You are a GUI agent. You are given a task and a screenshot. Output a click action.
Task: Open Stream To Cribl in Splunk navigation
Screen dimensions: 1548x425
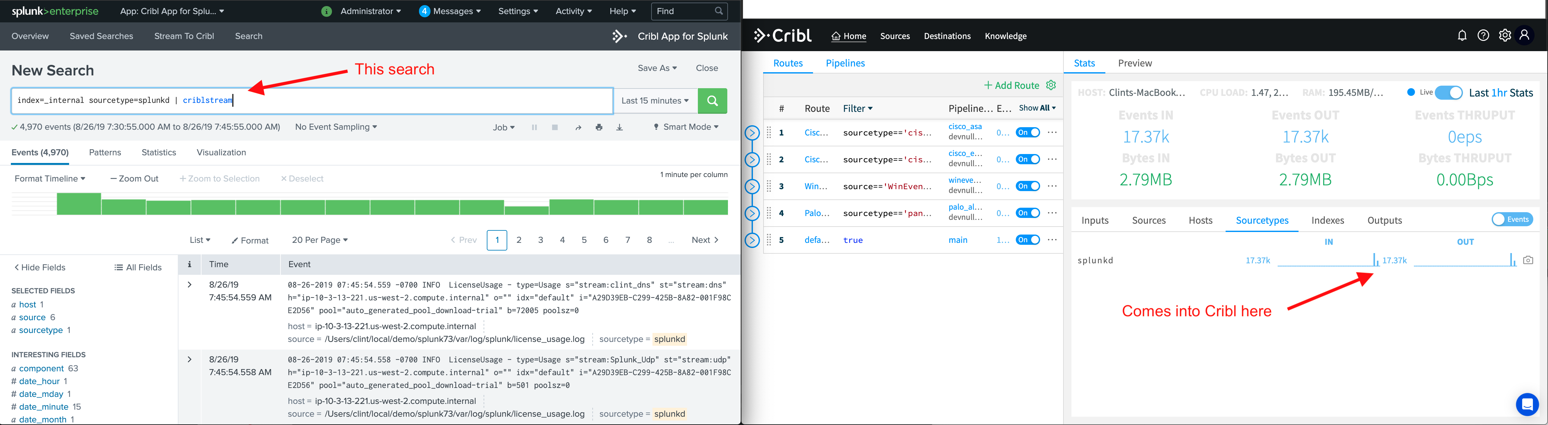[184, 36]
